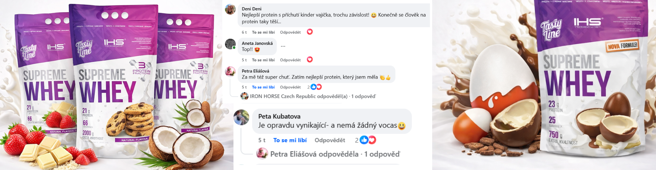
Task: Expand Petra Eliášová's reply to Peta Kubatova
Action: tap(334, 154)
